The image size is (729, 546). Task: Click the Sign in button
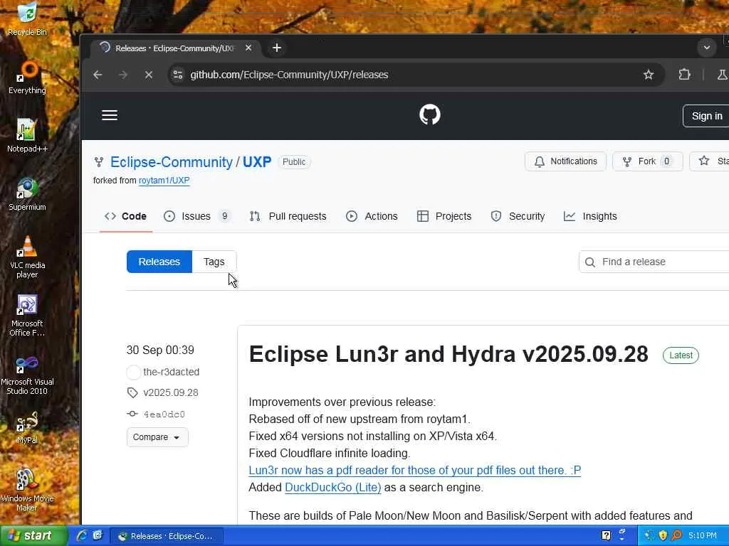[707, 116]
